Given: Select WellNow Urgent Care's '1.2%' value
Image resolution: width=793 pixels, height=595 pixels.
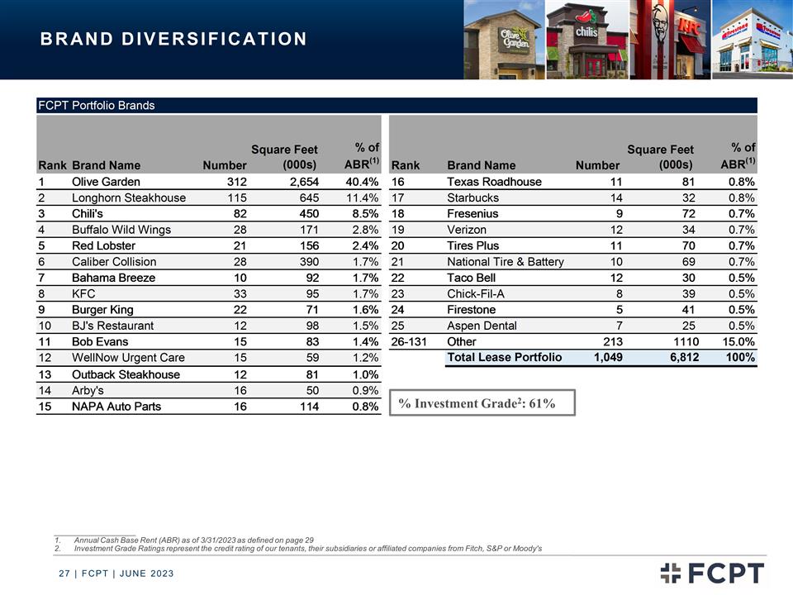Looking at the screenshot, I should pyautogui.click(x=366, y=358).
